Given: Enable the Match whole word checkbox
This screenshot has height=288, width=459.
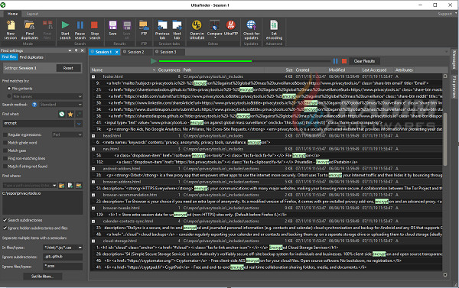Looking at the screenshot, I should [5, 143].
